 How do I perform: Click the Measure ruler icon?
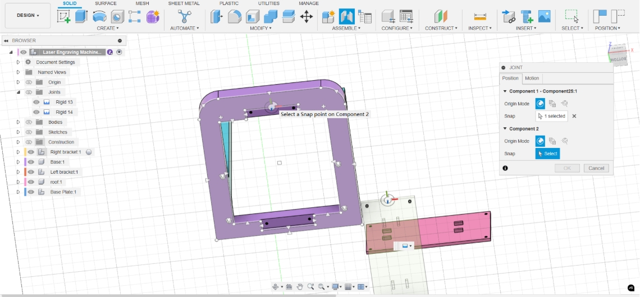(480, 17)
